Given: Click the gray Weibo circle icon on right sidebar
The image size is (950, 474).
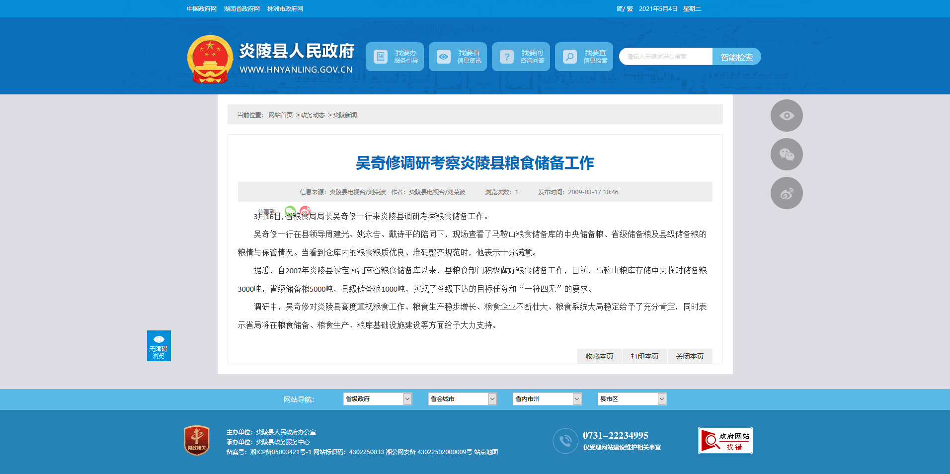Looking at the screenshot, I should [786, 193].
